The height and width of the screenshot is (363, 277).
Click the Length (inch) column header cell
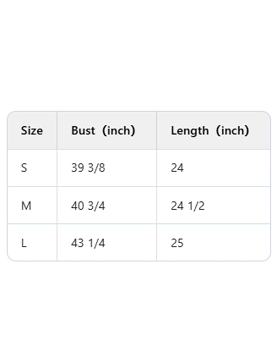click(x=210, y=131)
